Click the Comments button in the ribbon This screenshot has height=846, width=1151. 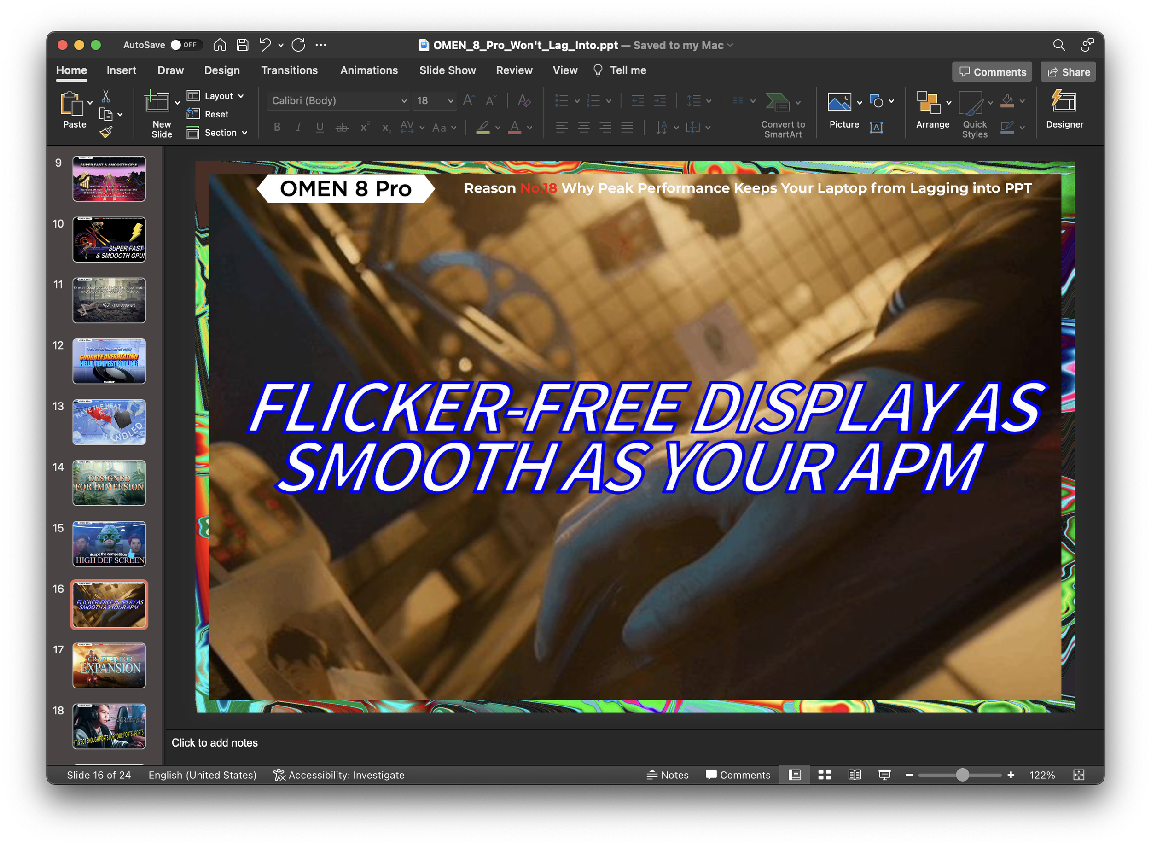point(992,72)
